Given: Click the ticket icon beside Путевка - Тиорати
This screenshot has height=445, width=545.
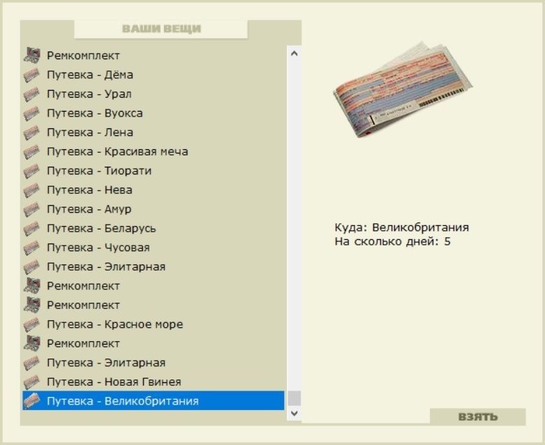Looking at the screenshot, I should coord(31,171).
